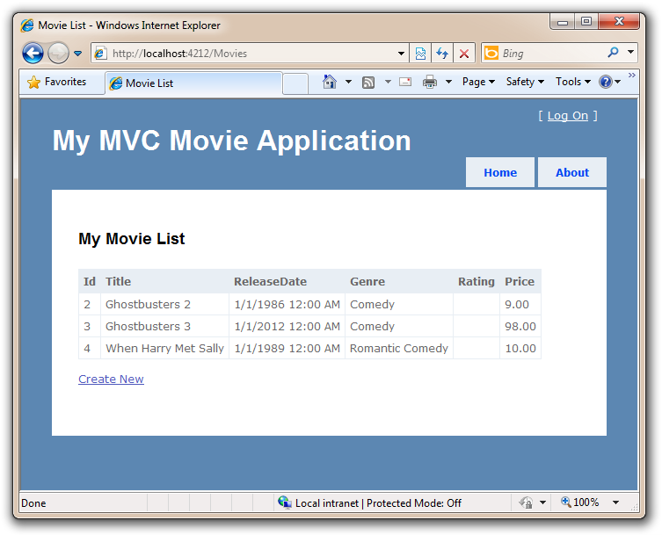Open the Page menu dropdown
The image size is (662, 535).
click(478, 82)
